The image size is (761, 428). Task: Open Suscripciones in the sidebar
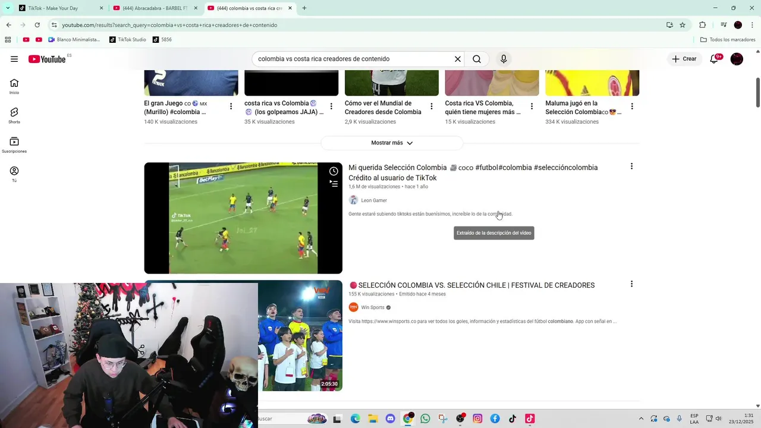(x=14, y=145)
